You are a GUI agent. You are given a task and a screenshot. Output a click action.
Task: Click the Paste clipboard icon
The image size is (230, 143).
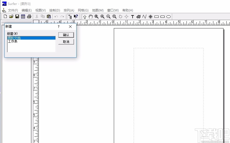click(49, 16)
